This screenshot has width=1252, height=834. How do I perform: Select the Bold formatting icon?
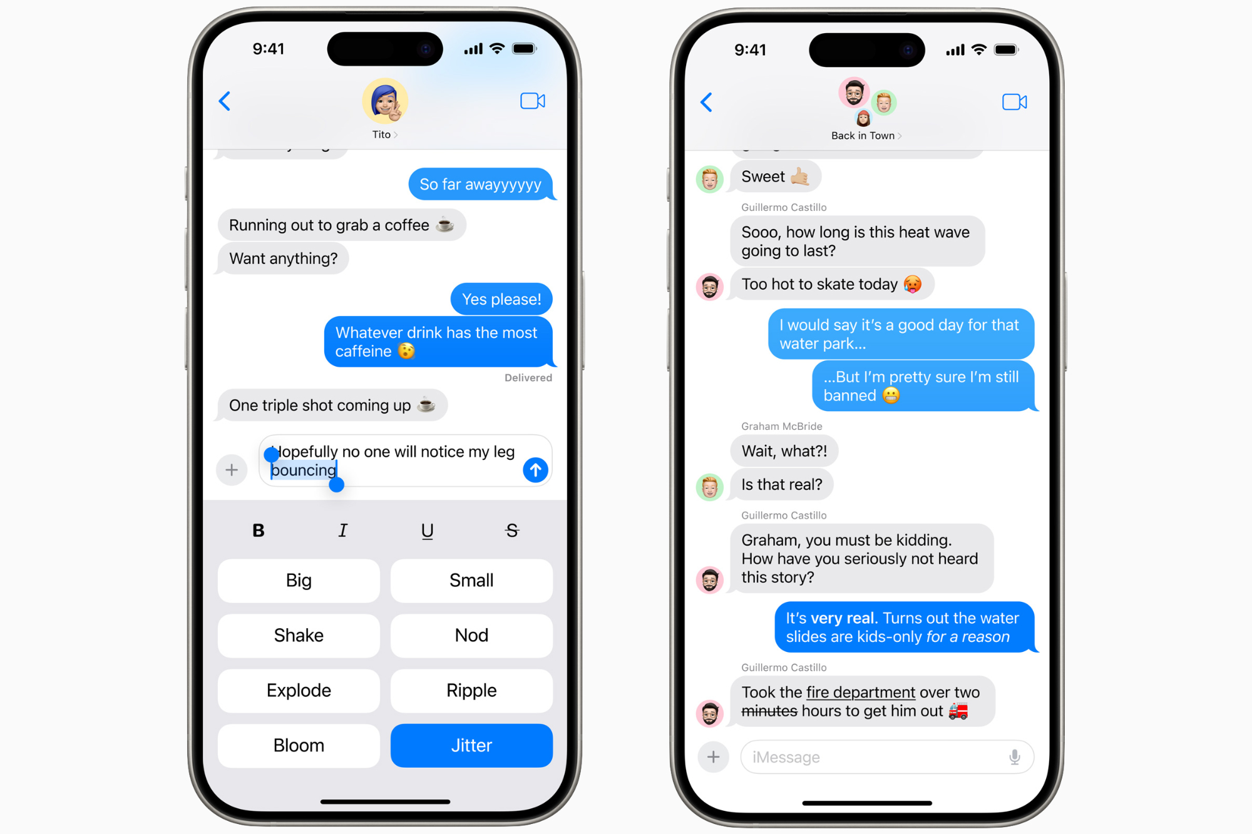[x=257, y=531]
